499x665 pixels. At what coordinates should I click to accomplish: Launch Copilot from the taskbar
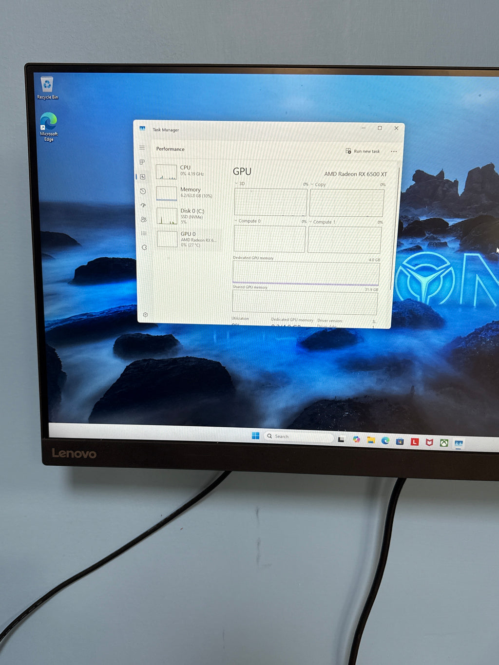pyautogui.click(x=356, y=439)
